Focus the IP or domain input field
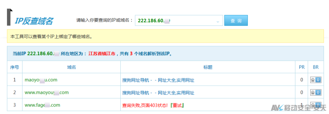Screen dimensions: 329x114 [x=179, y=21]
